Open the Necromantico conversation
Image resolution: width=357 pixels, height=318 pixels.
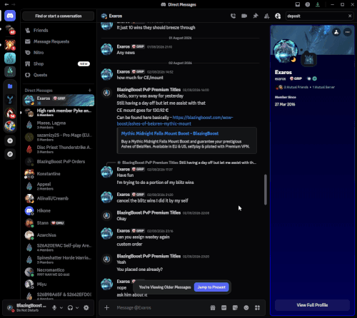click(x=59, y=272)
